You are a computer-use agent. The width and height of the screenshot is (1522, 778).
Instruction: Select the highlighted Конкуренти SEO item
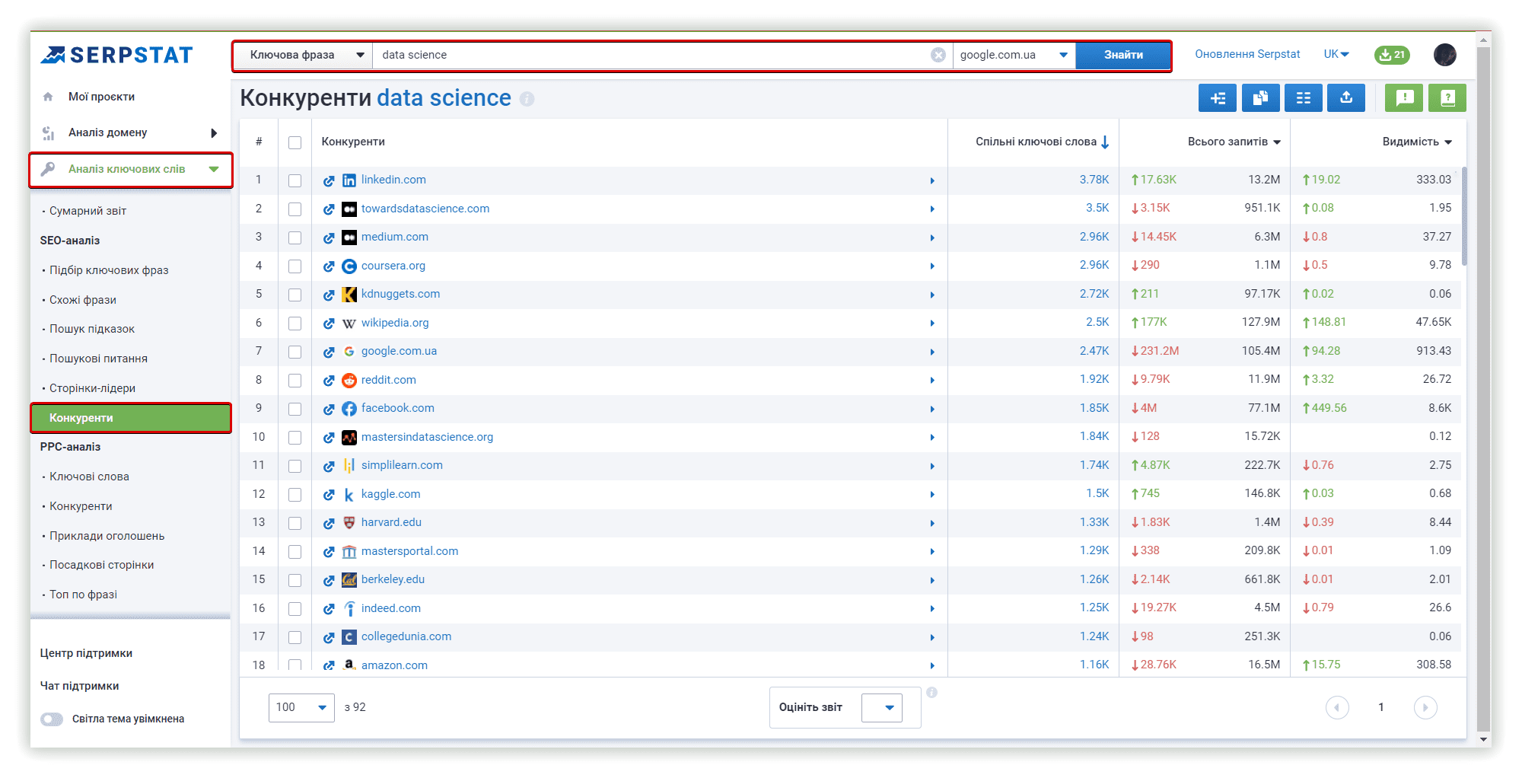tap(131, 418)
